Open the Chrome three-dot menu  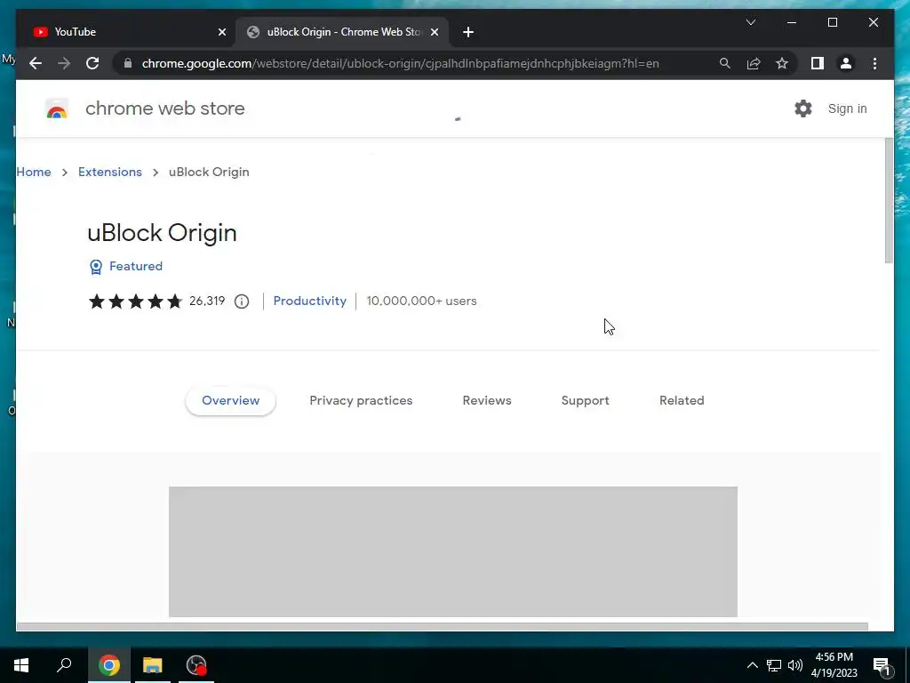tap(874, 63)
